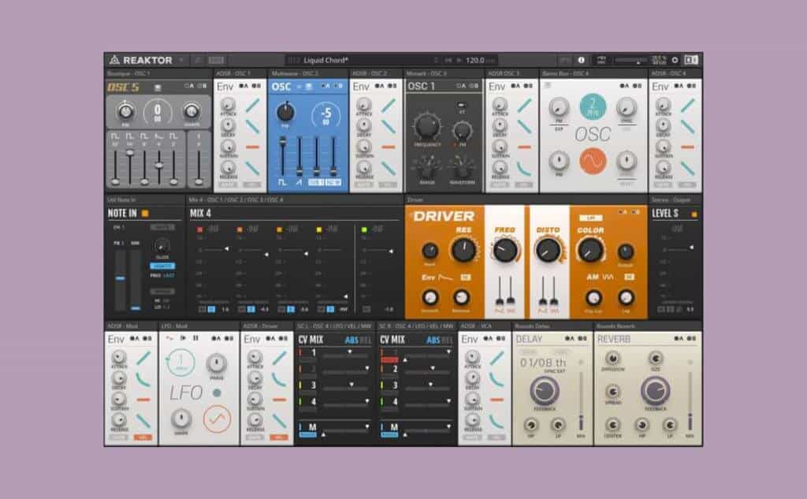Adjust the master volume slider in the header
807x499 pixels.
(x=631, y=60)
